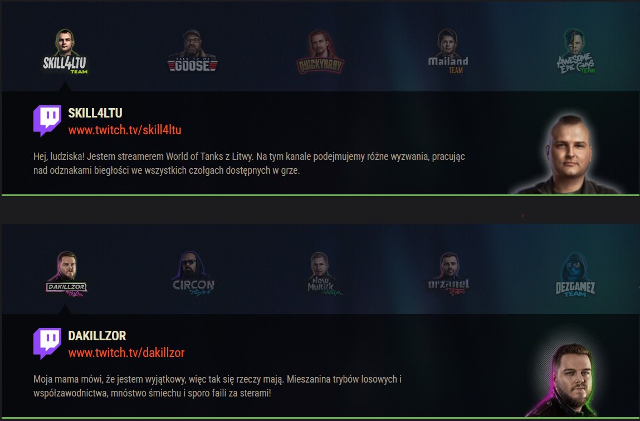Click the SKILL4LTU heading title
The image size is (640, 421).
(95, 113)
